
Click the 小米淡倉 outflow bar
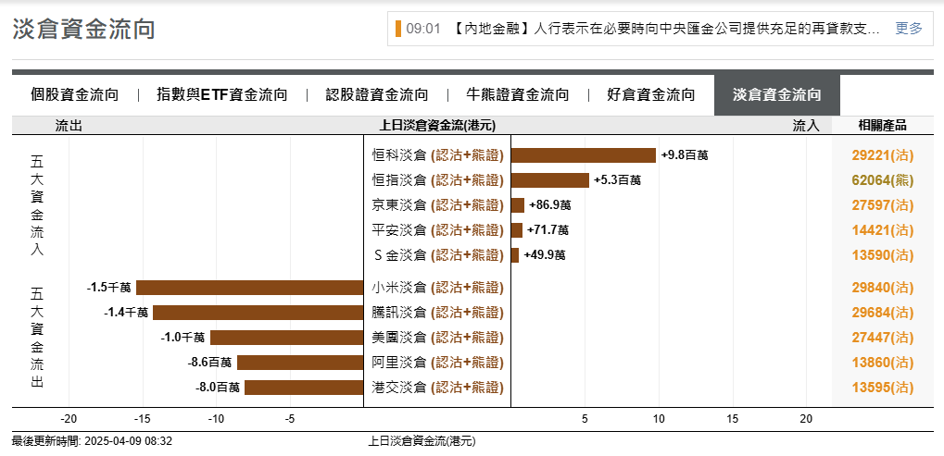249,288
